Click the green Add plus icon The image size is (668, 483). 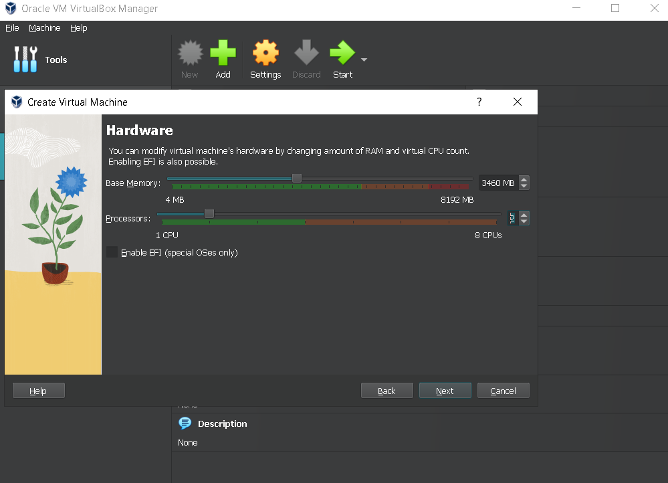tap(223, 52)
